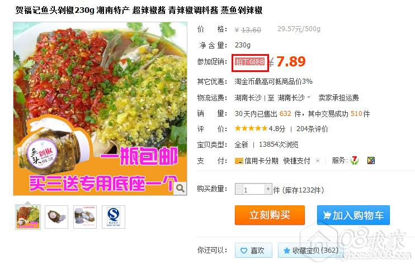
Task: Increase purchase quantity with plus button
Action: pos(268,189)
